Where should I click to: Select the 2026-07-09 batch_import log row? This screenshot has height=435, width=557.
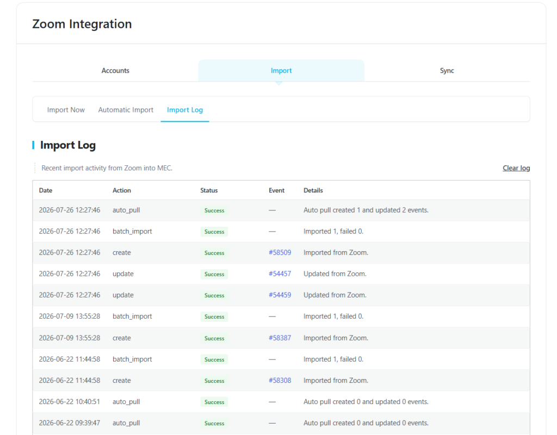click(281, 316)
